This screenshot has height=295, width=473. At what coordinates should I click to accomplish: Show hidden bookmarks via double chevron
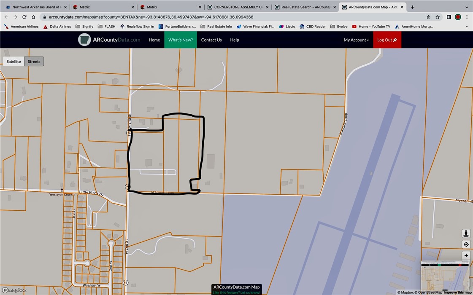466,27
